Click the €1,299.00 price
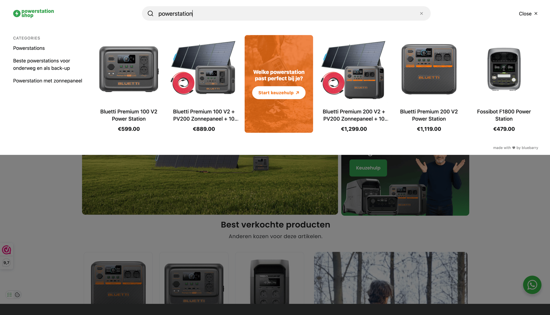 tap(354, 129)
